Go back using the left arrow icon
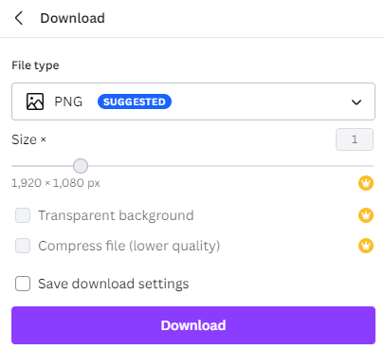 pyautogui.click(x=19, y=18)
